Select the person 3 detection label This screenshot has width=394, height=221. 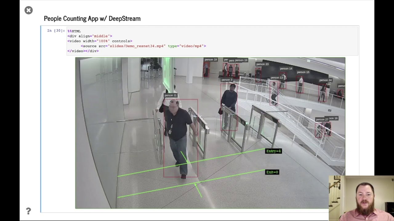[x=227, y=80]
